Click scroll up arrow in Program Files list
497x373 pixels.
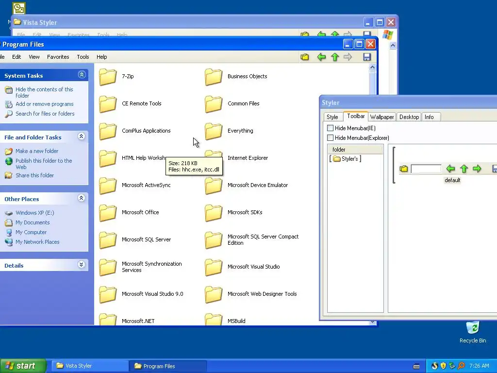tap(372, 67)
